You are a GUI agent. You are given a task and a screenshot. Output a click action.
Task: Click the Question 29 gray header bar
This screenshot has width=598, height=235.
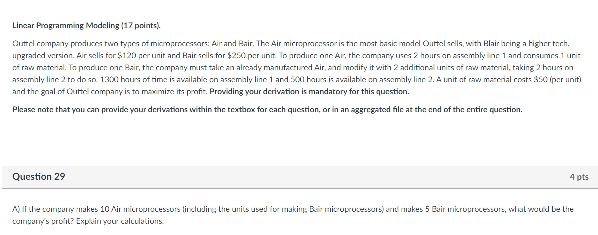(300, 177)
